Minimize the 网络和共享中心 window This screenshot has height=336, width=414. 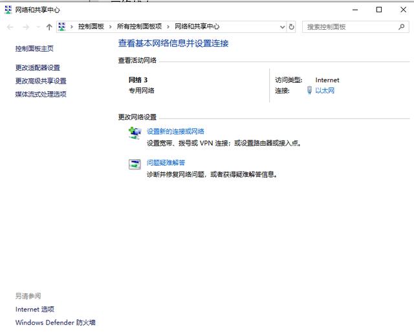coord(355,10)
